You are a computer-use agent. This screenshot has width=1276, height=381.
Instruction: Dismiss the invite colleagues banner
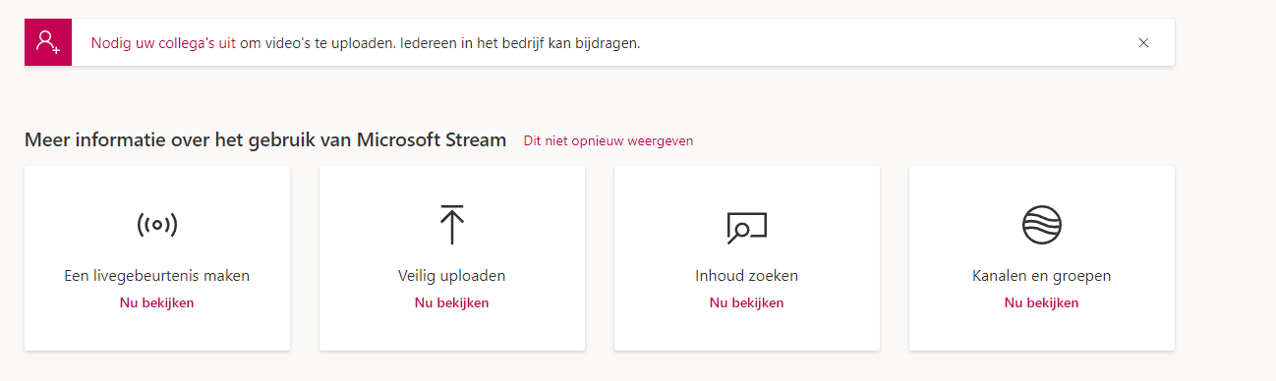pos(1143,42)
